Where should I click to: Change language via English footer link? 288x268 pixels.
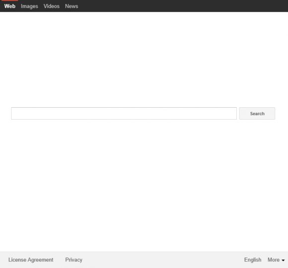(x=253, y=260)
